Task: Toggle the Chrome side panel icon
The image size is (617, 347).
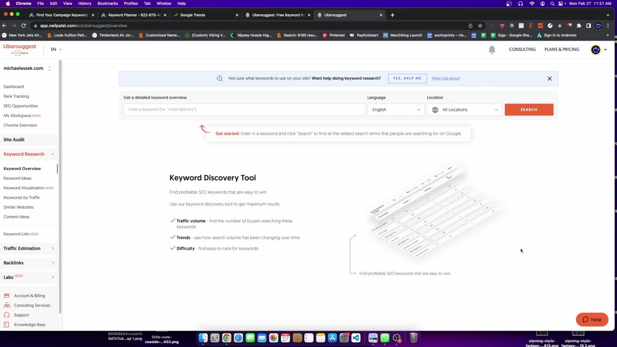Action: click(589, 26)
